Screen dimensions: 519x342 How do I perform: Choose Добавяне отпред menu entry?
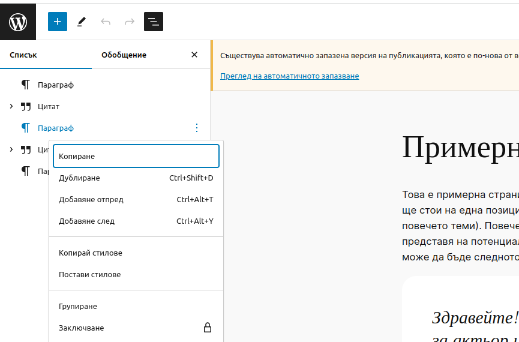coord(136,199)
